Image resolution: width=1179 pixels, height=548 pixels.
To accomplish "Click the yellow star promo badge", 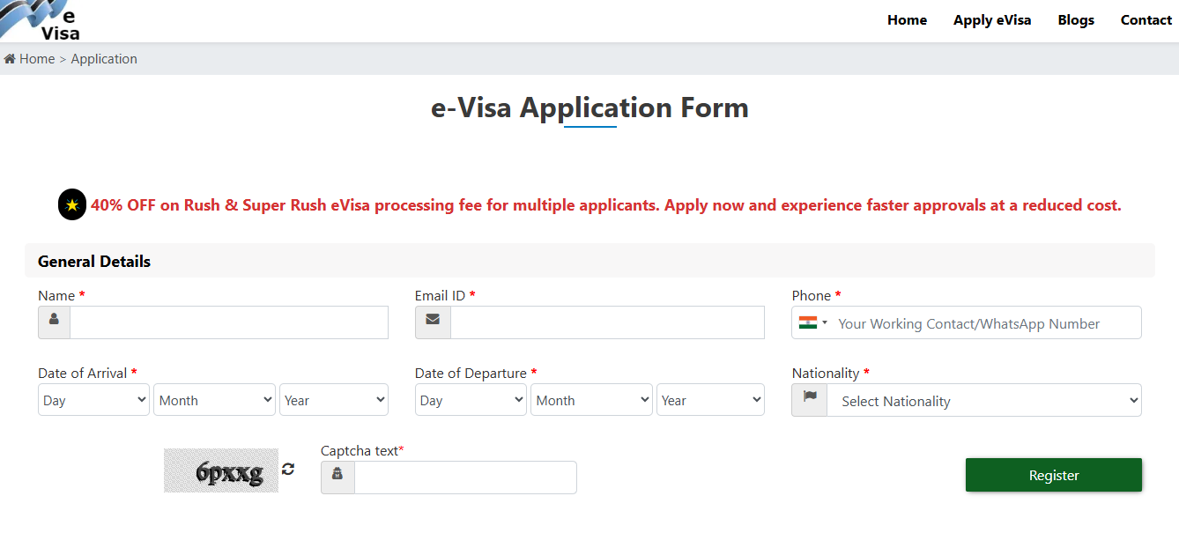I will coord(72,205).
